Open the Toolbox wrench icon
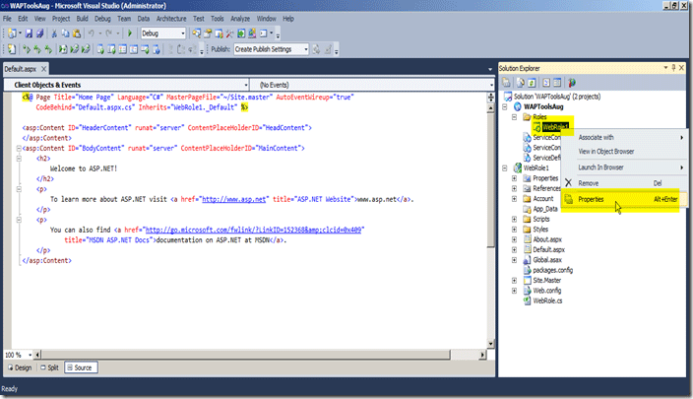The height and width of the screenshot is (399, 693). [229, 33]
